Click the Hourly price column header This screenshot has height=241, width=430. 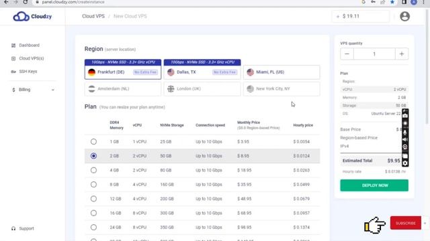tap(303, 125)
